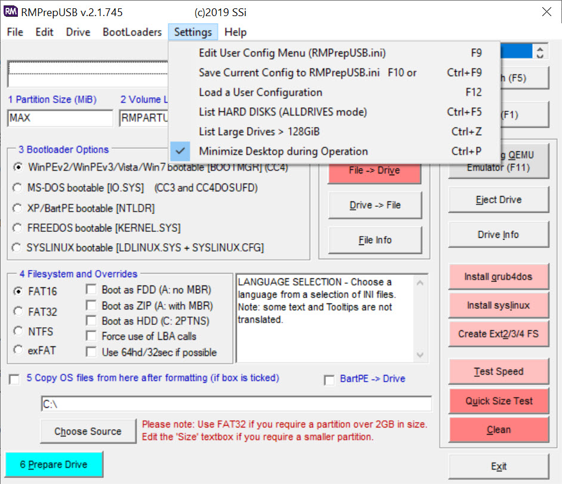
Task: Open the Edit menu
Action: 44,32
